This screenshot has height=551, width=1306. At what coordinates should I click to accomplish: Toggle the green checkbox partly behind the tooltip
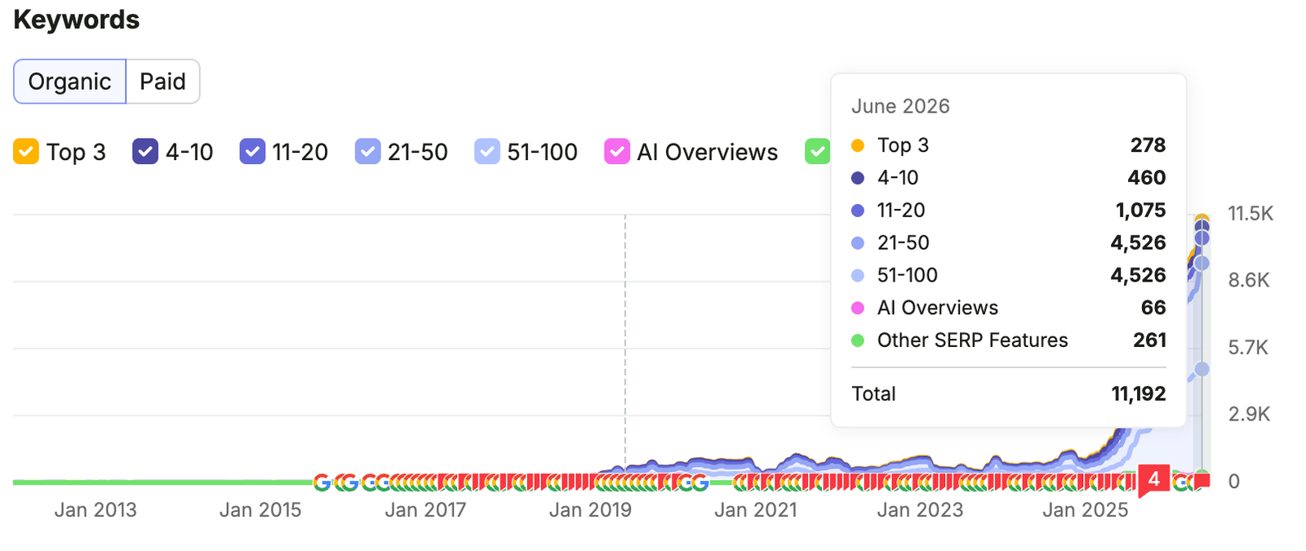tap(817, 152)
